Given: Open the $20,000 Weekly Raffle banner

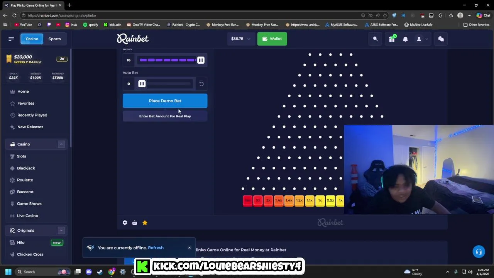Looking at the screenshot, I should (37, 59).
